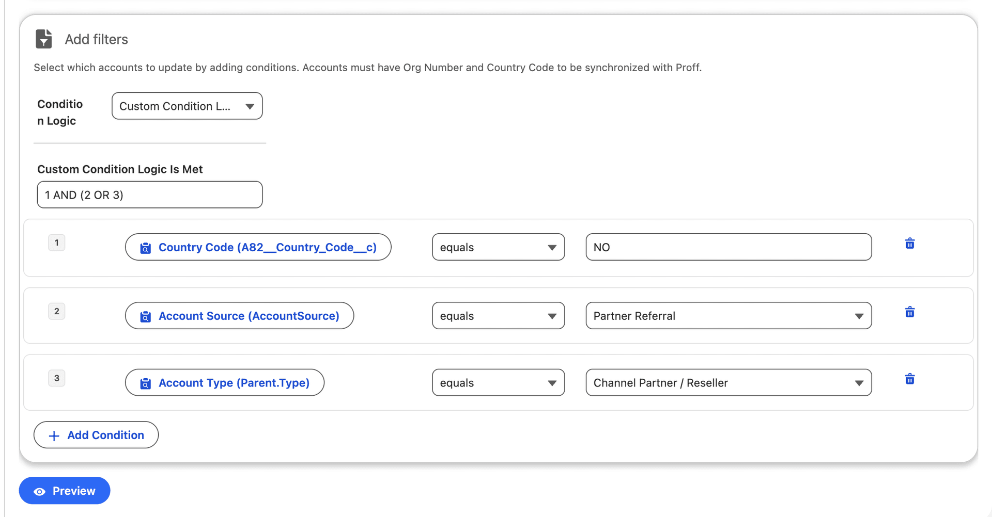Delete the Account Type condition via trash icon
The image size is (992, 517).
(910, 379)
